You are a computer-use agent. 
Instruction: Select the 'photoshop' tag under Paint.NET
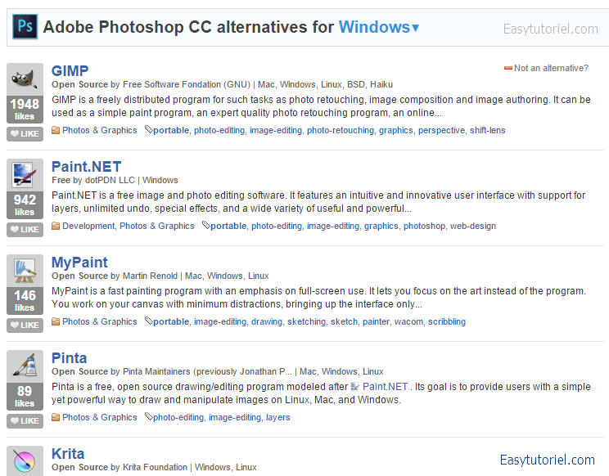[424, 227]
